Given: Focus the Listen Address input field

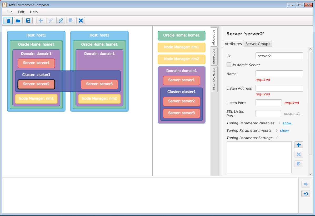Looking at the screenshot, I should pos(279,88).
